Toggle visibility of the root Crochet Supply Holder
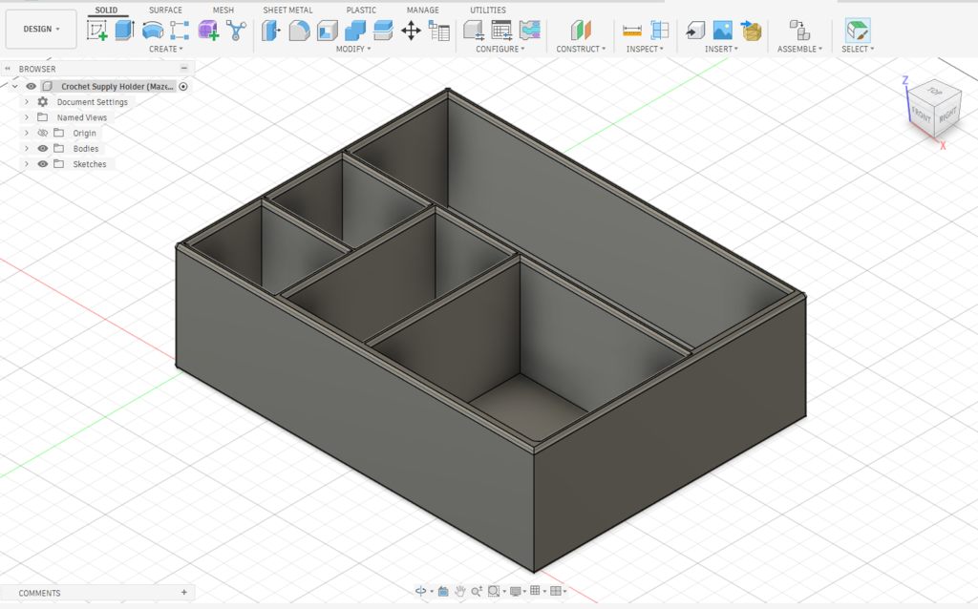The width and height of the screenshot is (978, 609). point(32,86)
